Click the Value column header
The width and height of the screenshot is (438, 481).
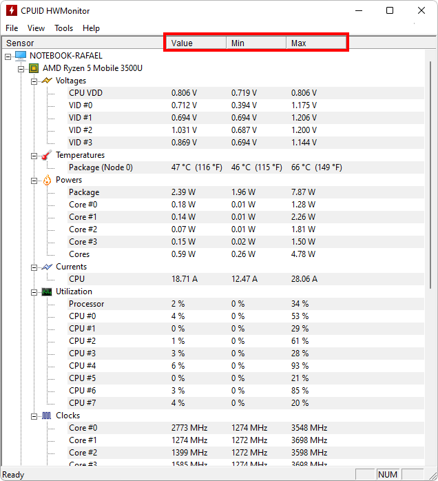tap(196, 43)
